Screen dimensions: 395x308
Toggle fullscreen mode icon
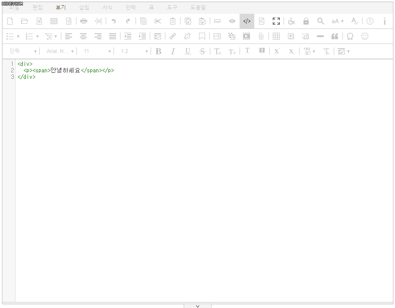276,21
